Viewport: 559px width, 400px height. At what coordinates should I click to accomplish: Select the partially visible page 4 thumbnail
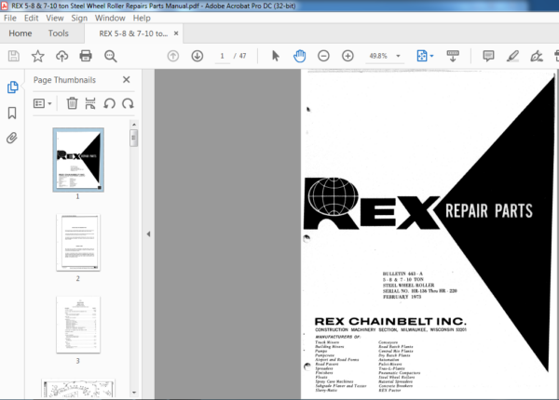pyautogui.click(x=78, y=388)
